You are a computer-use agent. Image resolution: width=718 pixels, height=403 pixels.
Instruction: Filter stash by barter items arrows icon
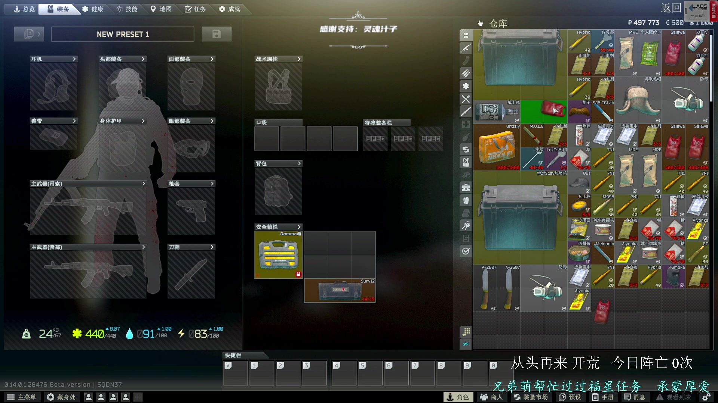coord(466,150)
